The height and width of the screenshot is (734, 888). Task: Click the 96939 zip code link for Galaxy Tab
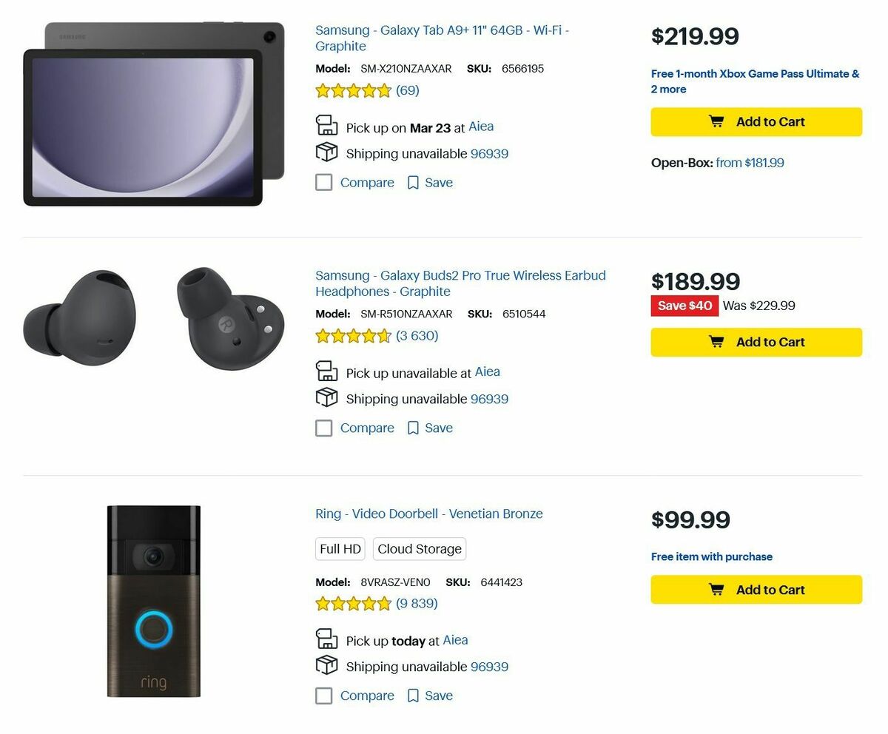(x=489, y=153)
